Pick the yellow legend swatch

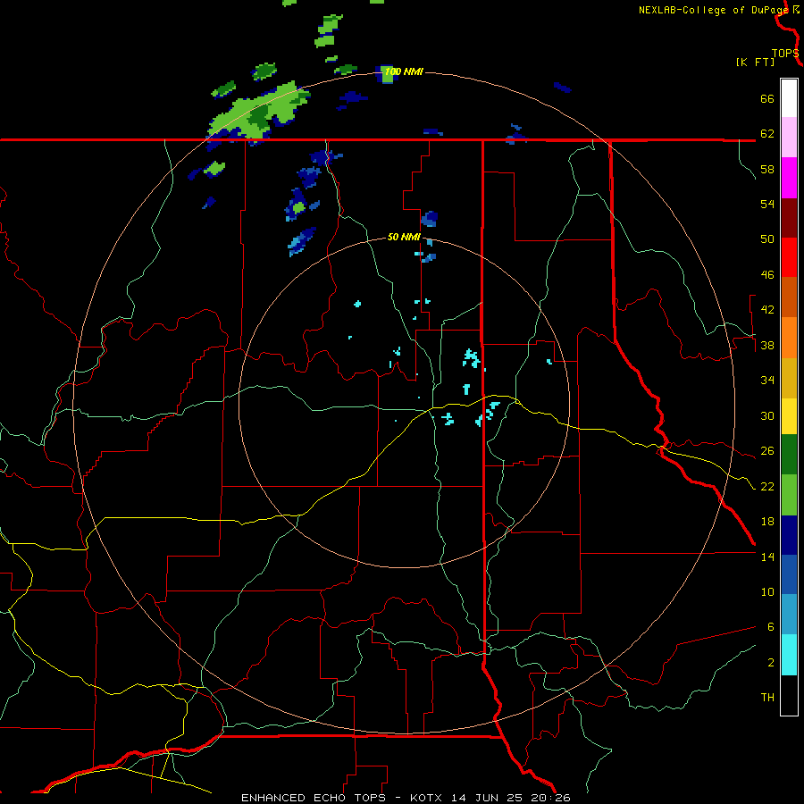click(x=789, y=416)
